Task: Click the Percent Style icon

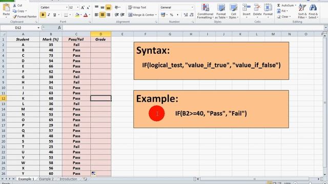Action: pyautogui.click(x=172, y=15)
